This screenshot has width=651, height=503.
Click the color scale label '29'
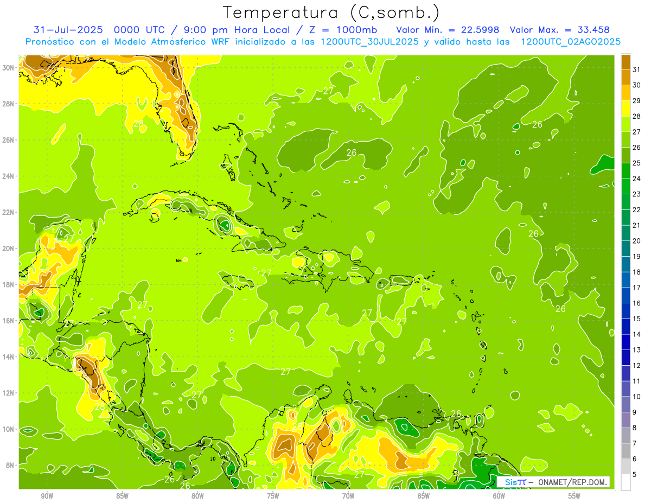tap(637, 101)
